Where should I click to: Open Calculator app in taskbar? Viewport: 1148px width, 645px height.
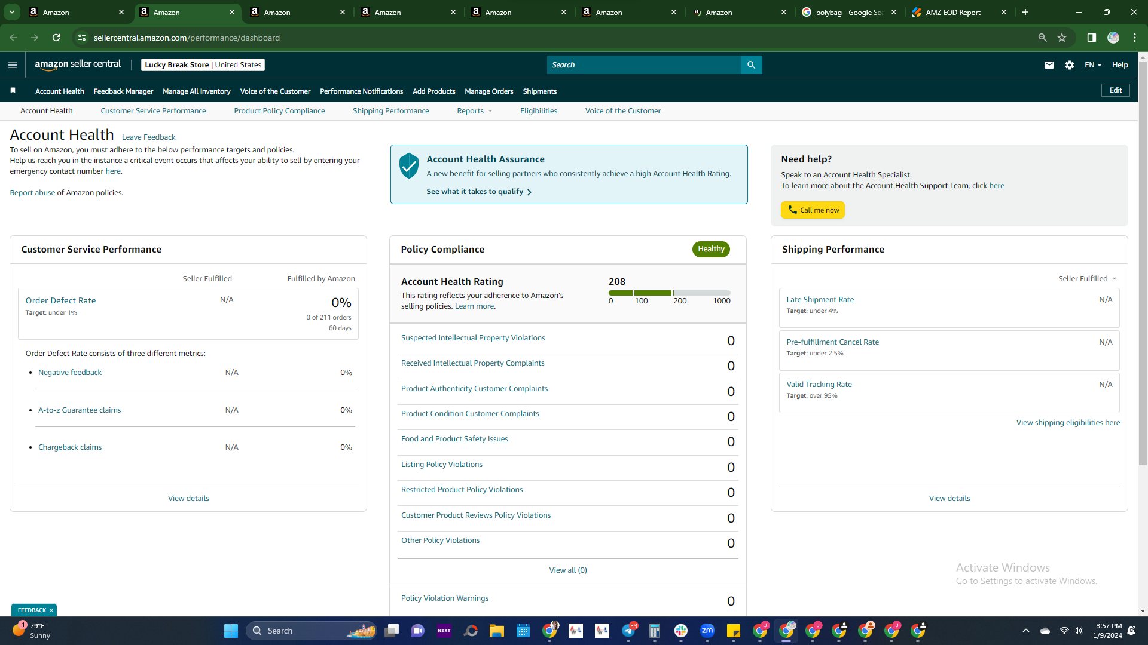point(655,631)
